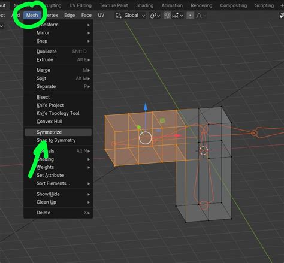
Task: Choose Knife Project menu entry
Action: (58, 105)
